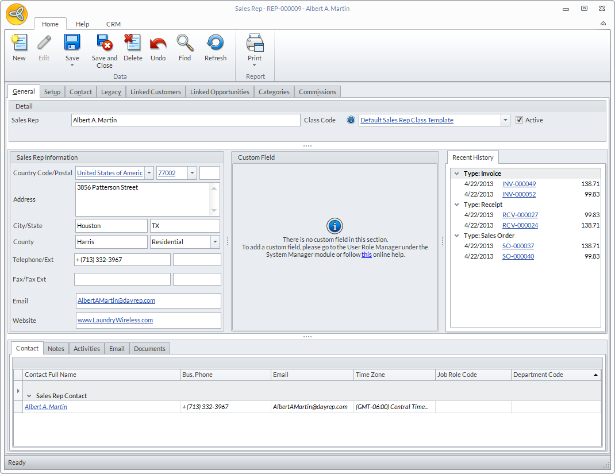The image size is (615, 474).
Task: Click the Telephone number input field
Action: pos(122,260)
